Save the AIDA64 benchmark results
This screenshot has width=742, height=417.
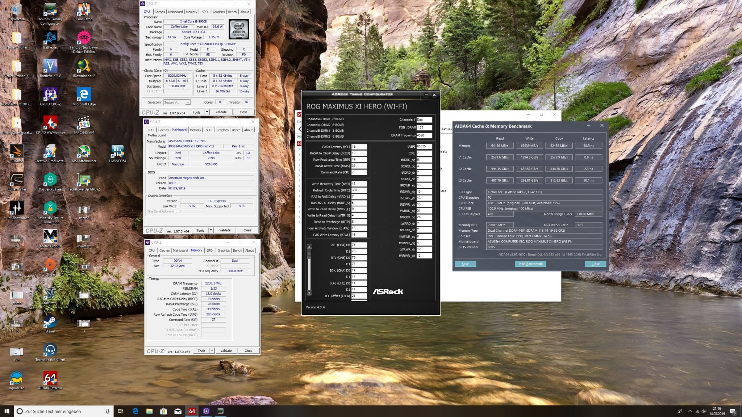pos(465,264)
